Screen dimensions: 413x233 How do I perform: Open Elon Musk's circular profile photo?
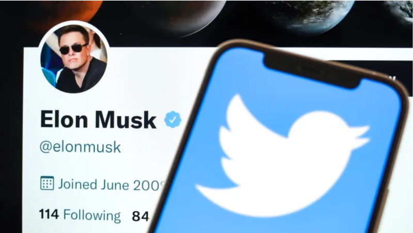pos(74,58)
